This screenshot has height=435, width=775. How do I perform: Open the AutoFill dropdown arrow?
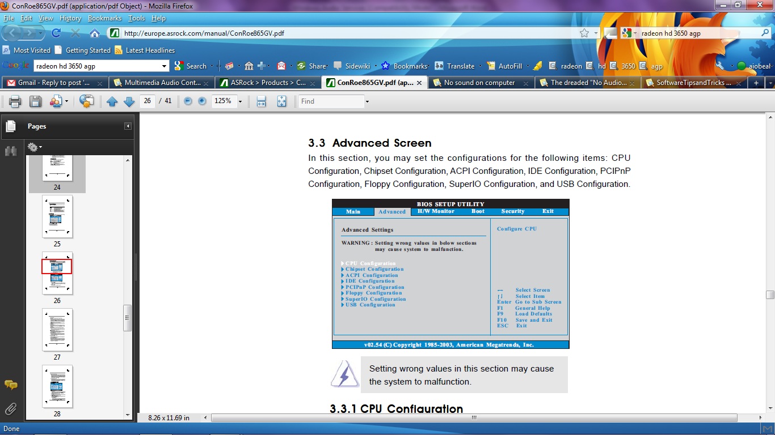(x=528, y=66)
